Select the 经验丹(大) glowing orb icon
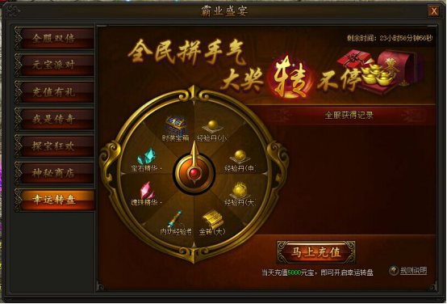The image size is (447, 304). click(x=240, y=189)
